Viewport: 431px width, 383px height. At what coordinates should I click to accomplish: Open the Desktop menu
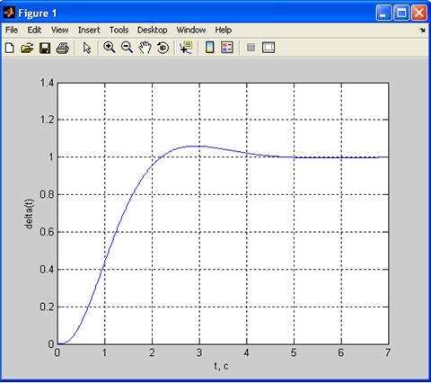pyautogui.click(x=153, y=30)
